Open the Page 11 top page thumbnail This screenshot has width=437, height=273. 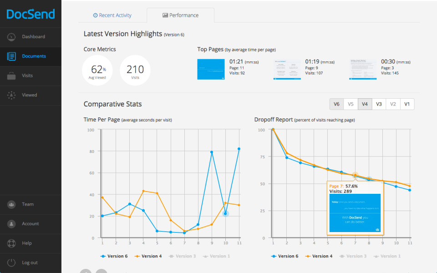point(211,69)
